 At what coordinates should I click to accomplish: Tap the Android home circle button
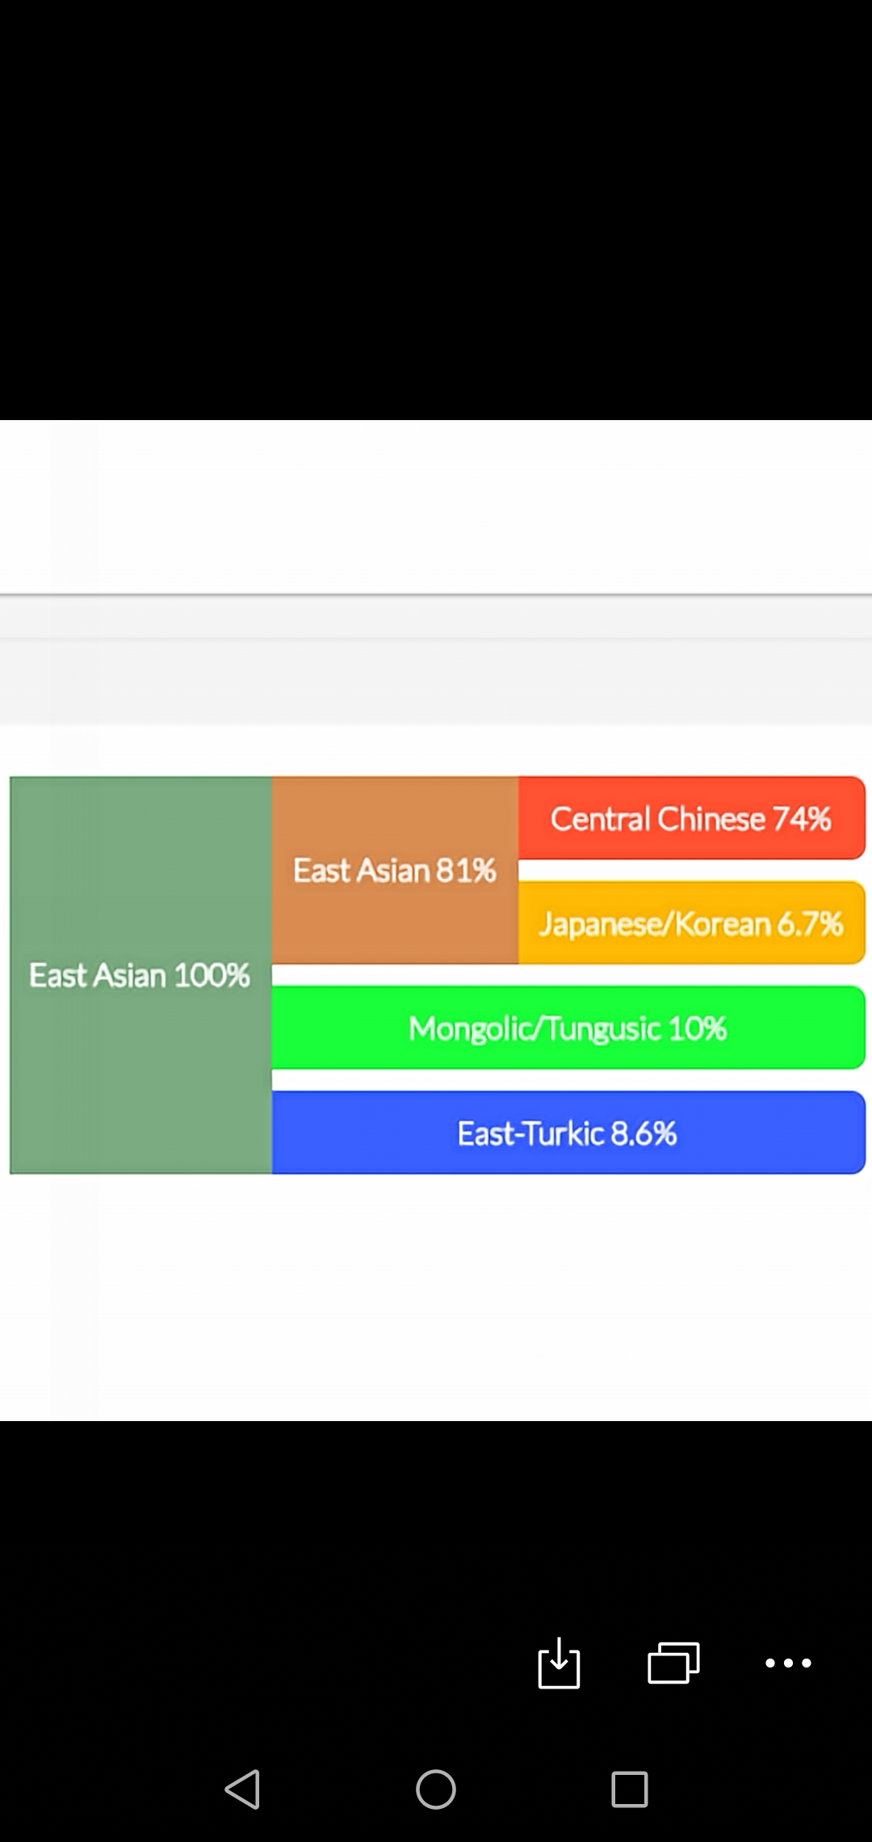coord(436,1789)
